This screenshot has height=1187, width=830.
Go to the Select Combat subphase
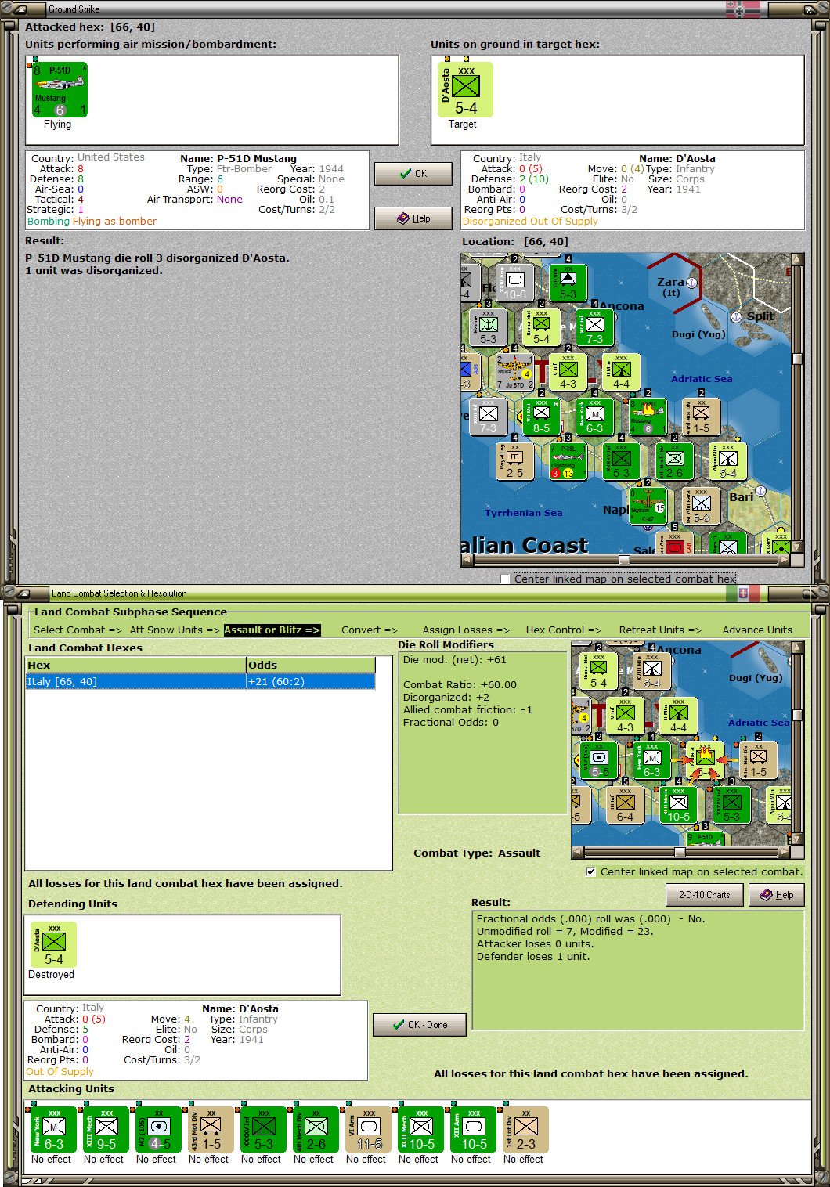pos(78,630)
